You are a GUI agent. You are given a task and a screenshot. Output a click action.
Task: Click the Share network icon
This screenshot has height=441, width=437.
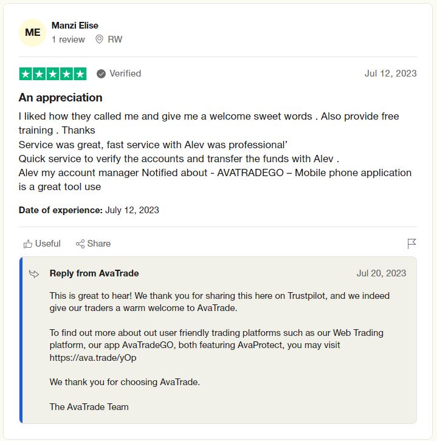pos(80,244)
